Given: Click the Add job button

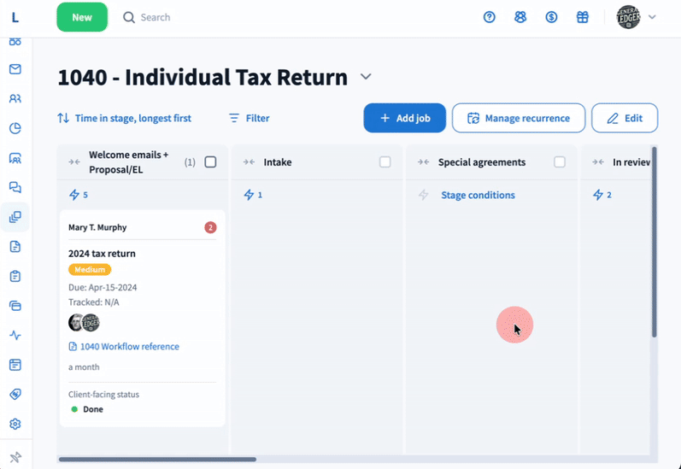Looking at the screenshot, I should (x=404, y=118).
